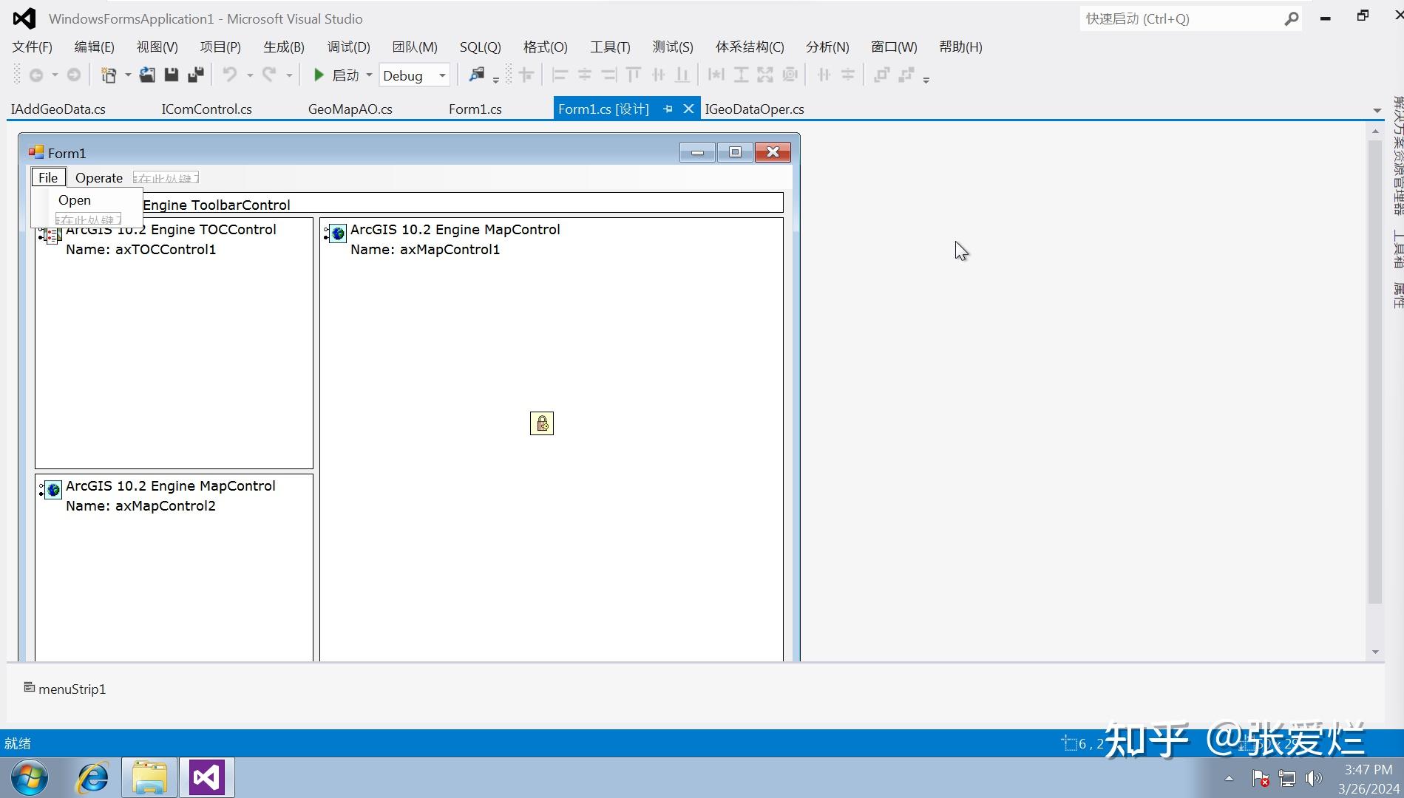The image size is (1404, 798).
Task: Expand the dropdown arrow next to 启动
Action: coord(369,75)
